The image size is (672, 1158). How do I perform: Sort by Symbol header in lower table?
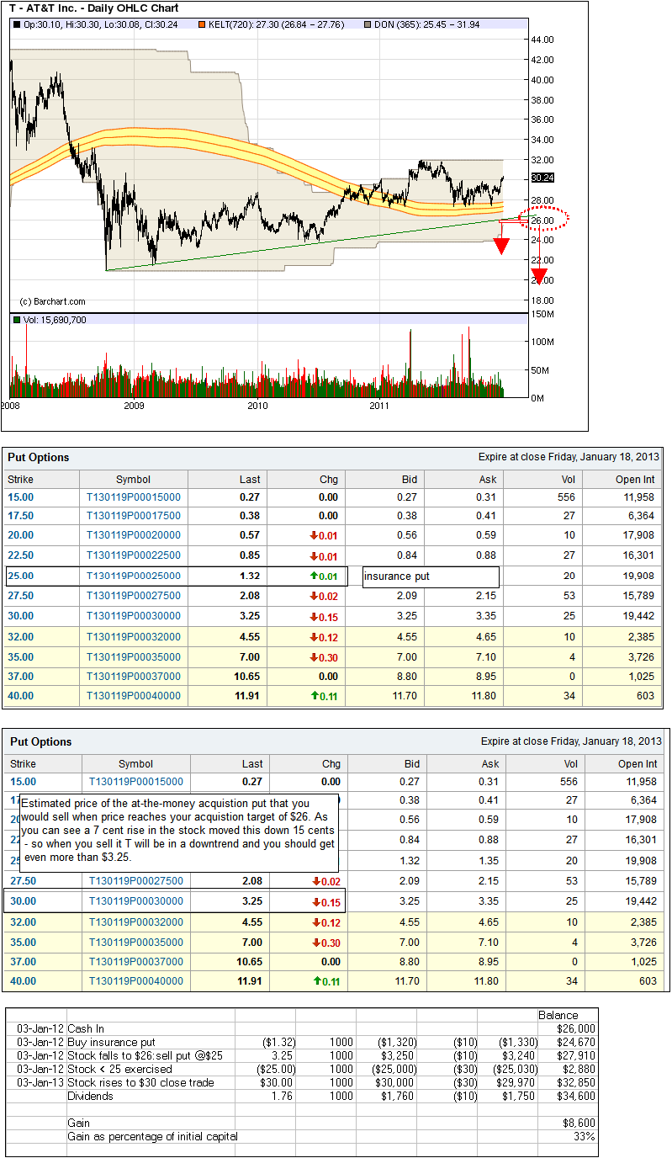click(x=135, y=763)
